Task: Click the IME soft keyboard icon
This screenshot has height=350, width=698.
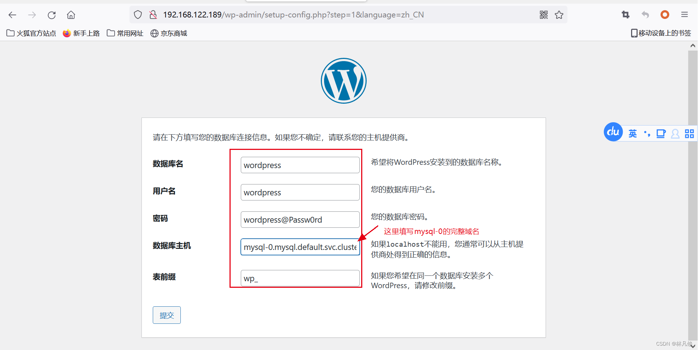Action: tap(661, 134)
